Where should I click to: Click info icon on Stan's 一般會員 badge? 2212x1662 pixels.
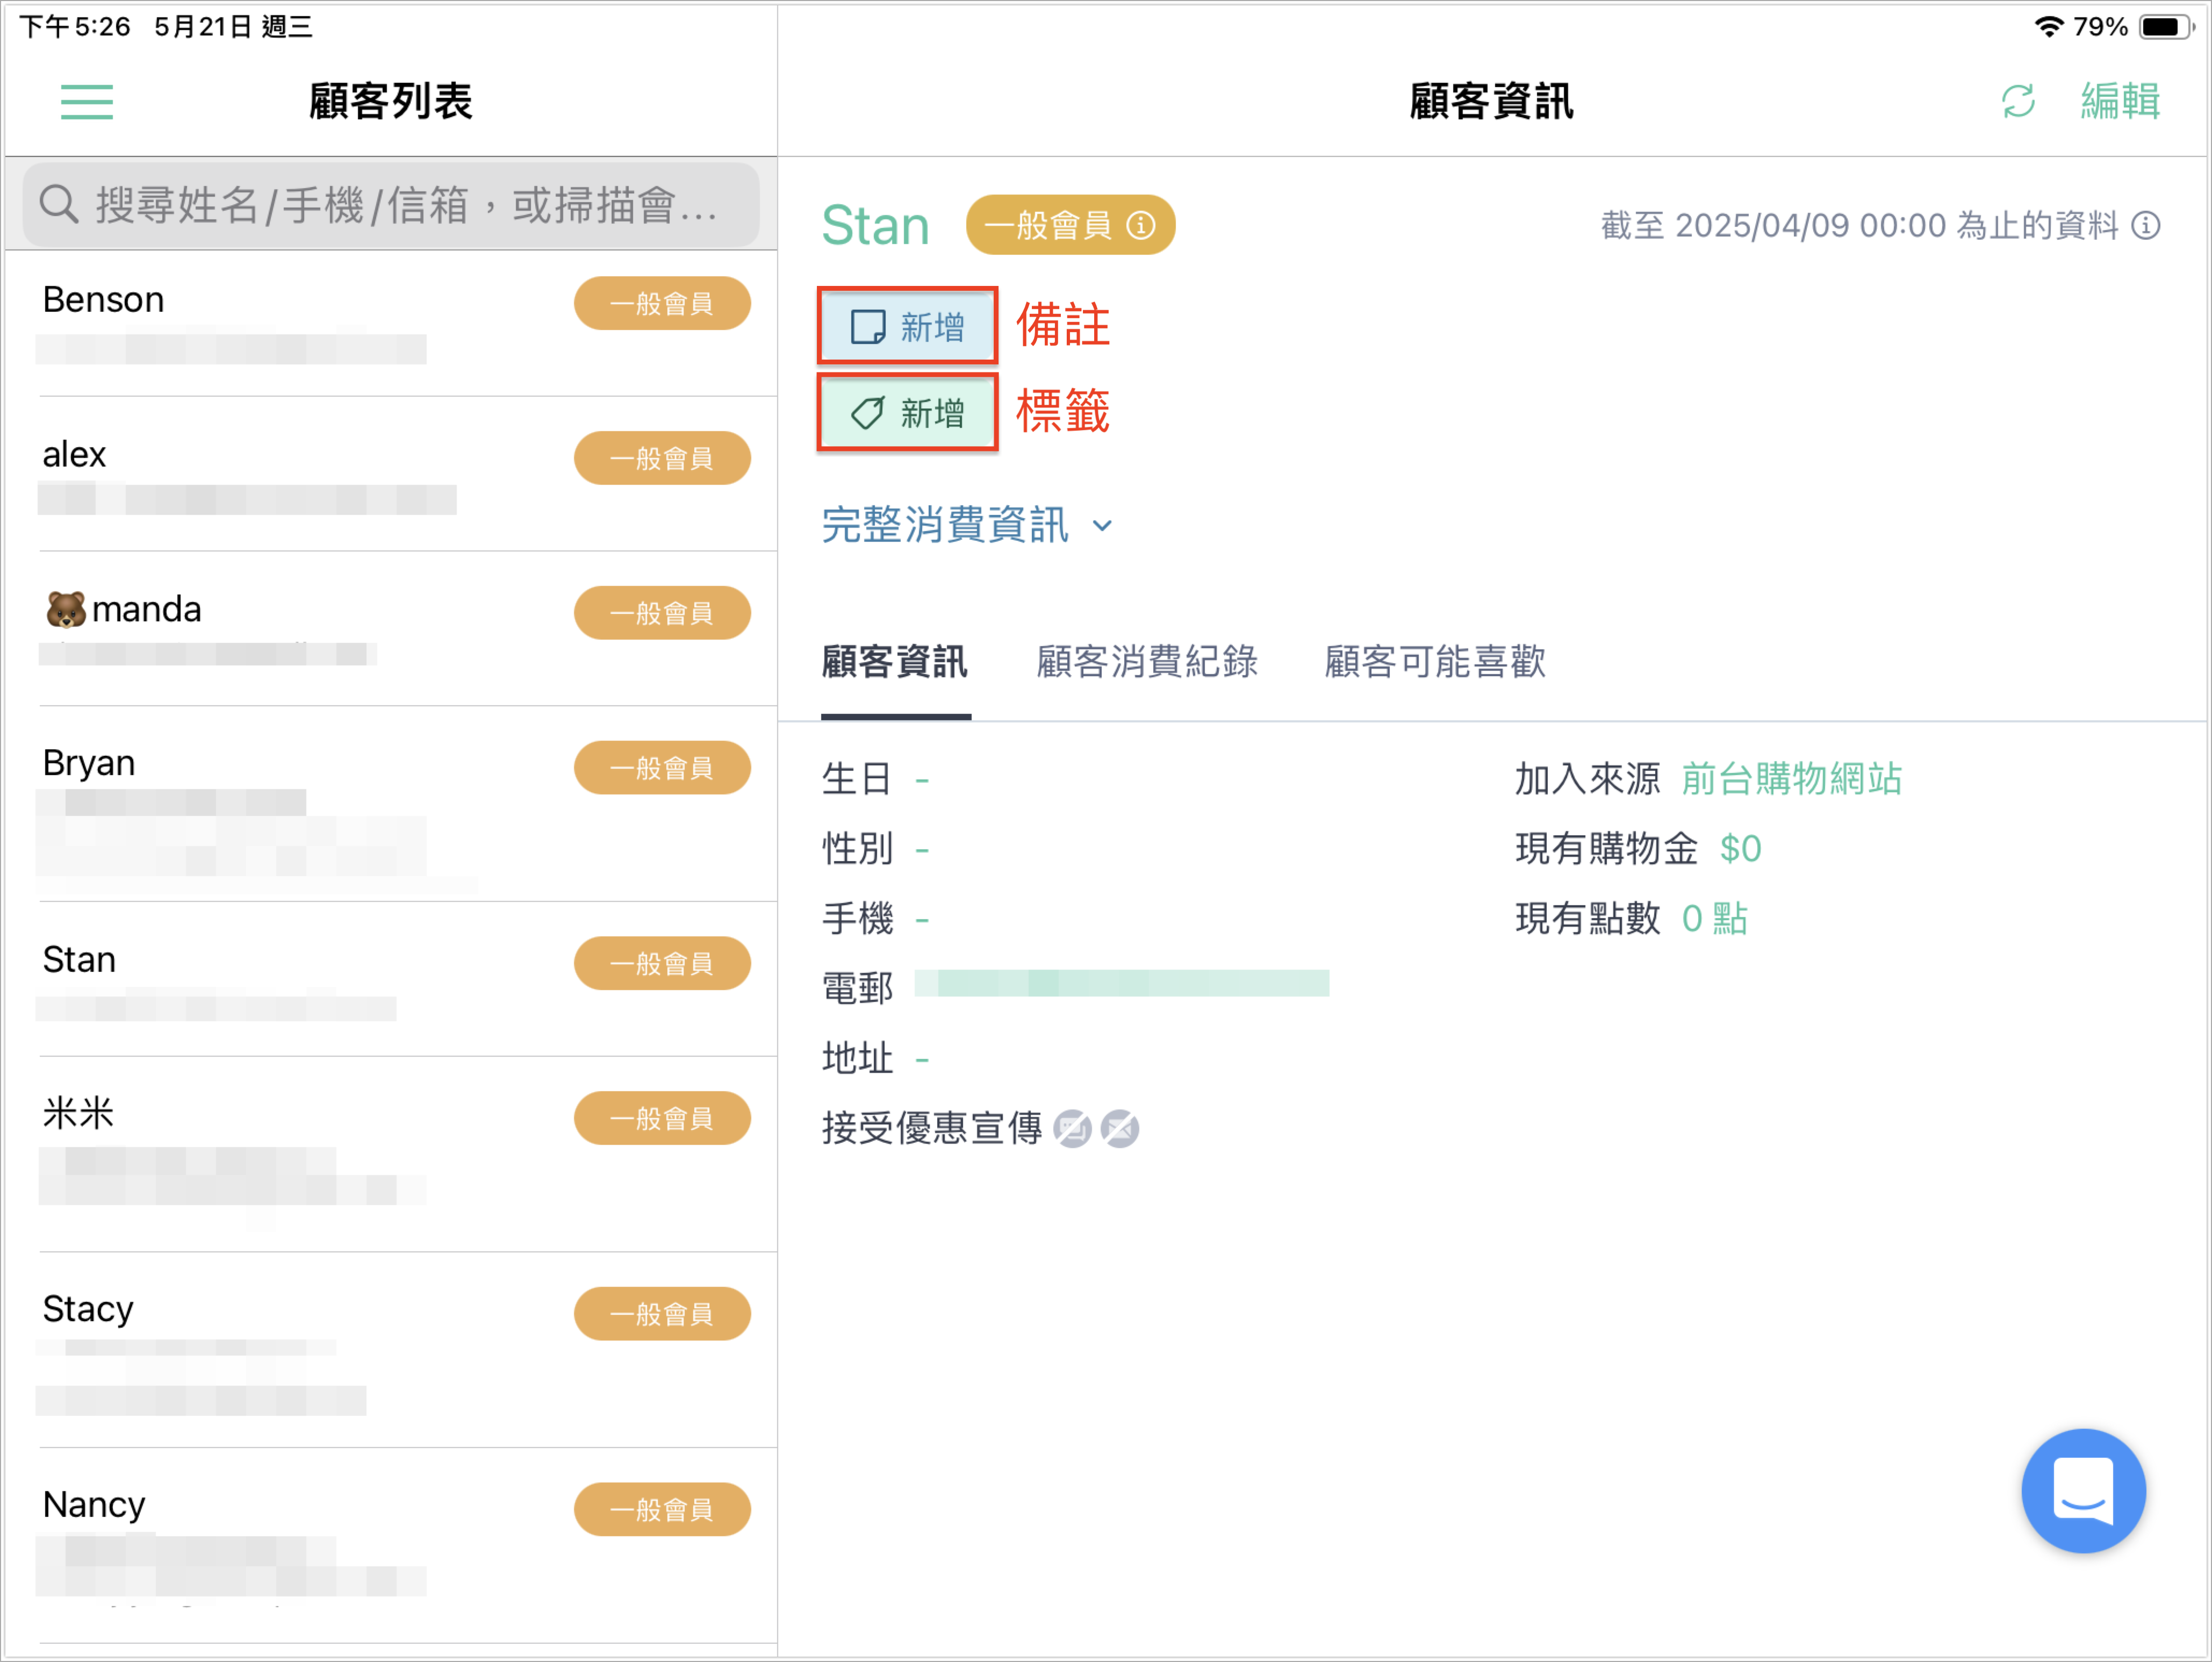click(1141, 226)
